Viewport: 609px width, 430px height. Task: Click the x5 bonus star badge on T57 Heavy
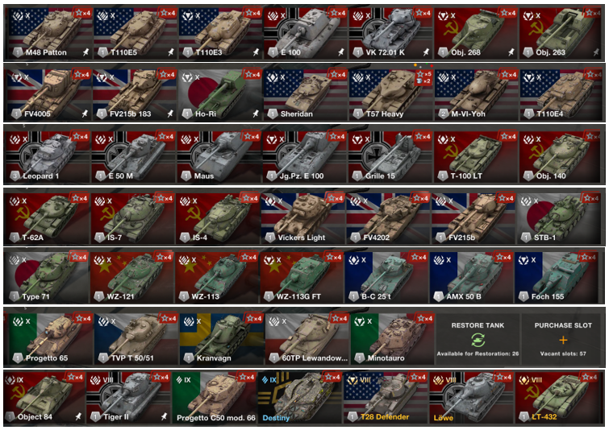point(423,74)
